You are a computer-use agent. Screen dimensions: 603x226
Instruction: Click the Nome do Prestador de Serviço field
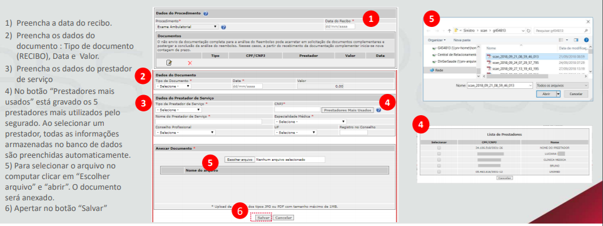pyautogui.click(x=208, y=121)
